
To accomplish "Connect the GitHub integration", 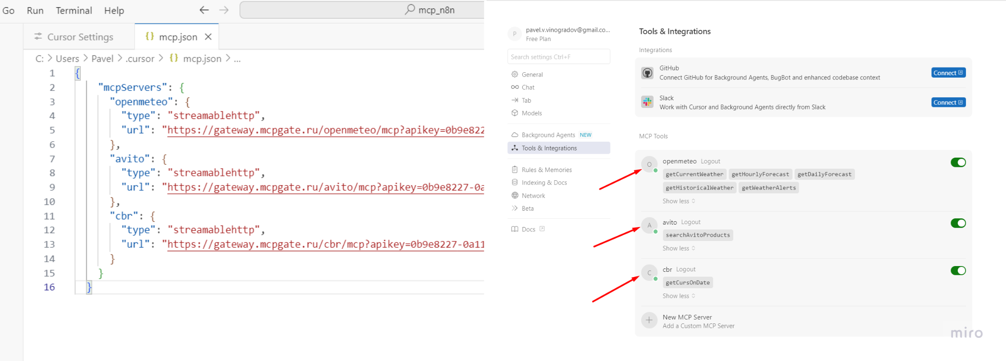I will tap(948, 73).
